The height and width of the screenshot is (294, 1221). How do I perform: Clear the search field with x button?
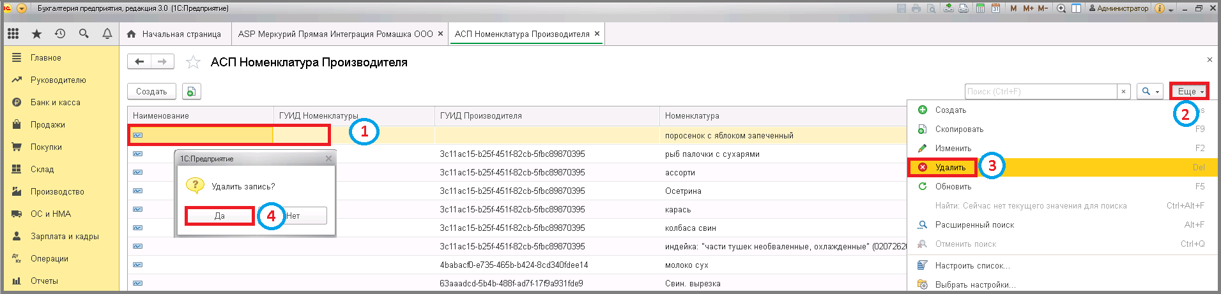[1123, 92]
